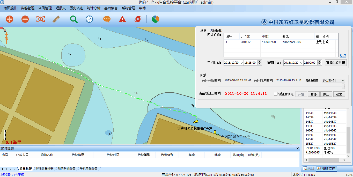Select ship15527 in ship list
Screen dimensions: 353x177
click(x=326, y=144)
